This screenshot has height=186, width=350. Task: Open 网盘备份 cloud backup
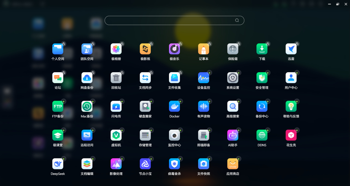click(87, 78)
